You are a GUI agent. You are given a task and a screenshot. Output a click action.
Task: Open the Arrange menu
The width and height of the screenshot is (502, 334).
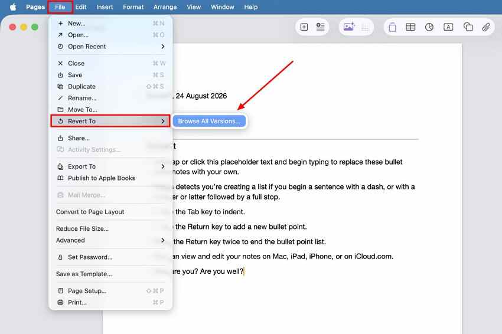165,7
